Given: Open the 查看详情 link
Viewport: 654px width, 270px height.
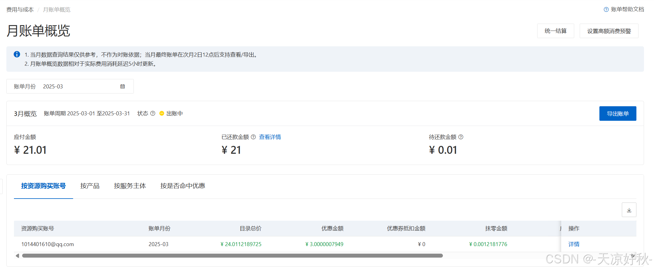Looking at the screenshot, I should click(x=270, y=137).
